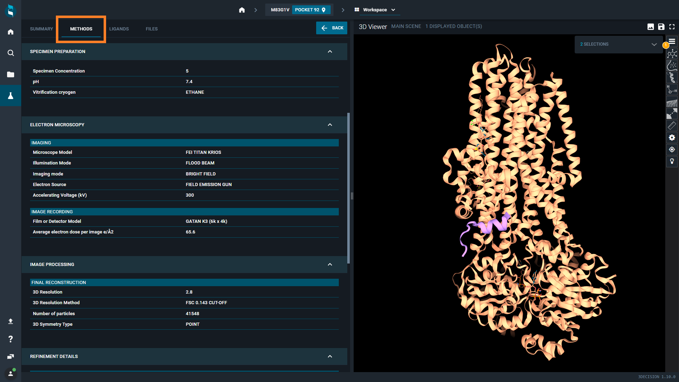679x382 pixels.
Task: Open the helix secondary structure tool
Action: point(672,77)
